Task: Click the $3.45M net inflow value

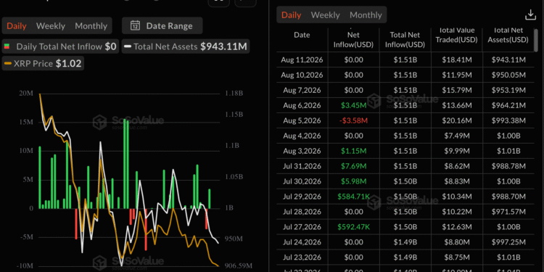Action: coord(353,105)
